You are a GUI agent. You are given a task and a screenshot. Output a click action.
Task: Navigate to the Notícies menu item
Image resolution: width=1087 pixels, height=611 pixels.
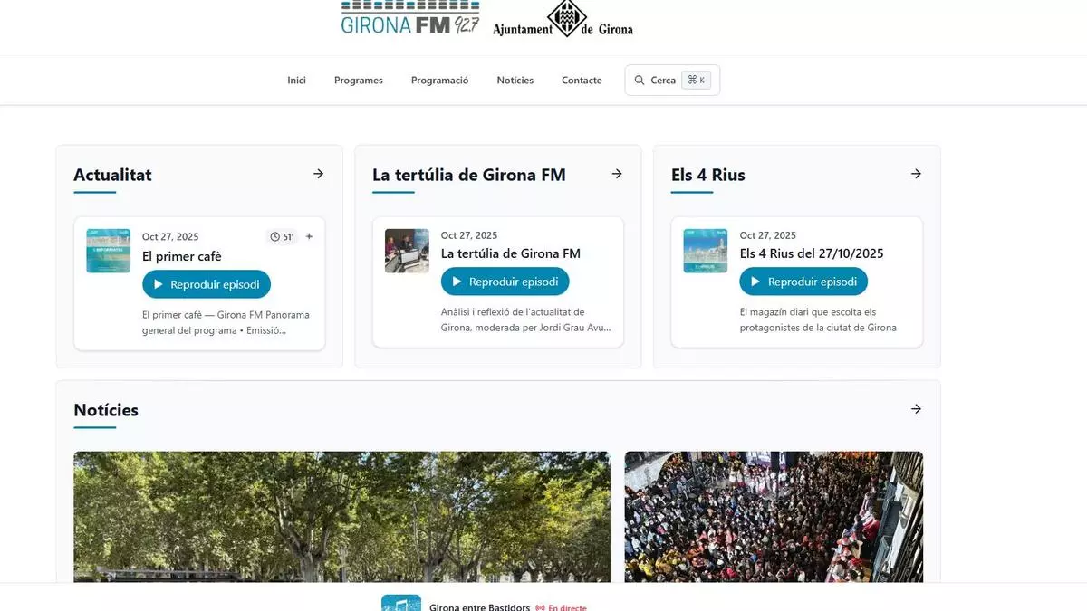[x=515, y=81]
